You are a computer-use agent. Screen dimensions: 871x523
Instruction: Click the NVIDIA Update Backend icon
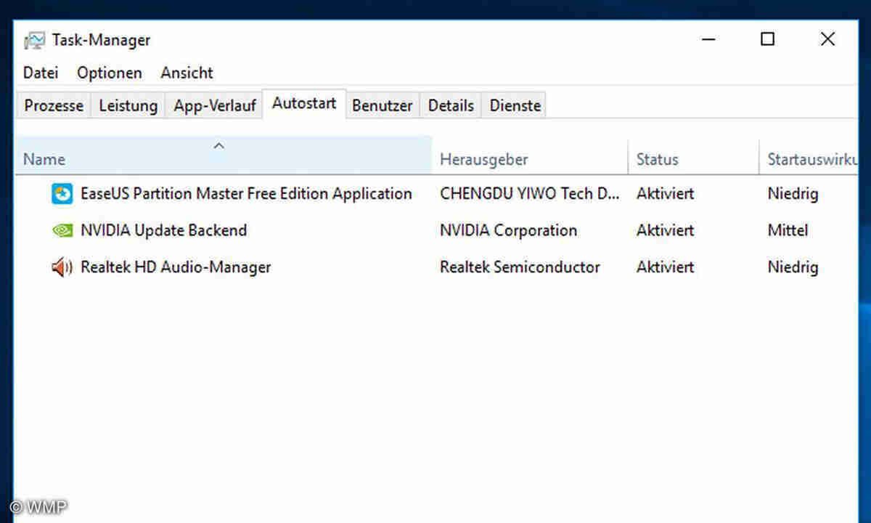(x=62, y=230)
